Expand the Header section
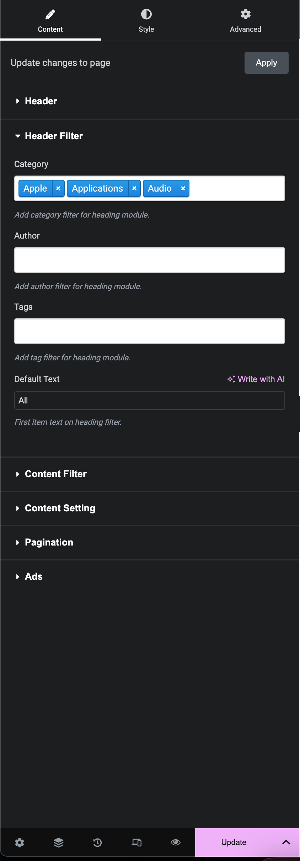Viewport: 300px width, 861px height. pos(41,101)
